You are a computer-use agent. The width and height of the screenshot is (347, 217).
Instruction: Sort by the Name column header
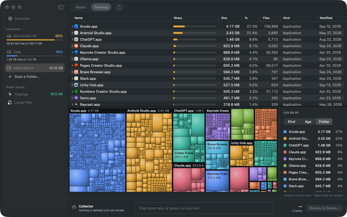click(79, 18)
